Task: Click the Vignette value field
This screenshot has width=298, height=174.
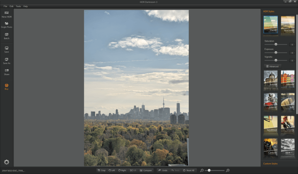Action: (x=292, y=61)
